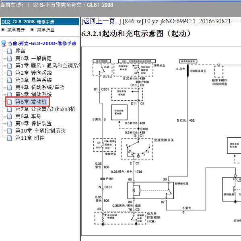Click the page icon beside 第1章

(10, 66)
